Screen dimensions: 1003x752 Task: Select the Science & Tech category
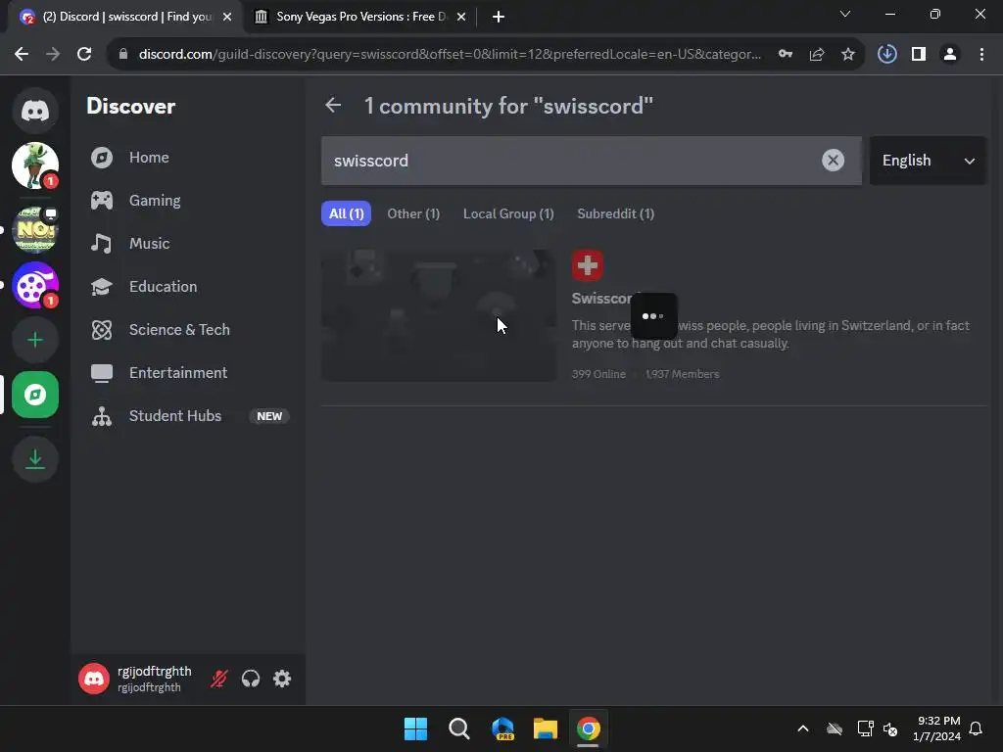tap(189, 329)
